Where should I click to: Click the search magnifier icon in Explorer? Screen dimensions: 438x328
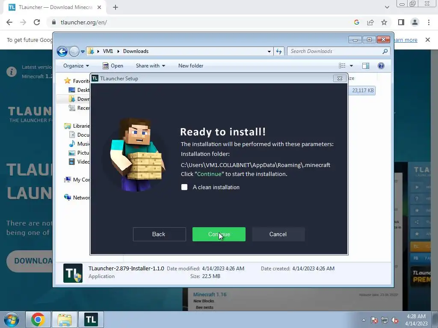click(x=385, y=51)
